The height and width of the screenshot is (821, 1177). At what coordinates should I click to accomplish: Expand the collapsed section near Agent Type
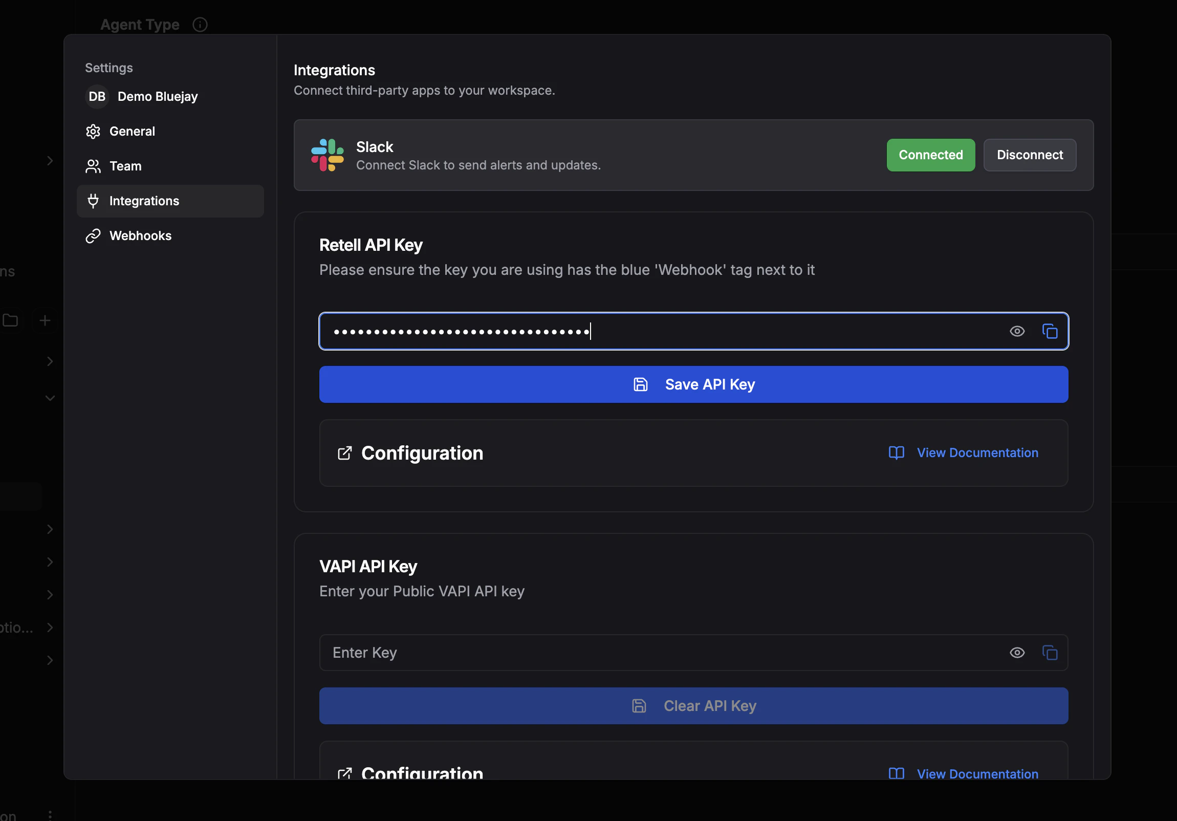tap(50, 161)
